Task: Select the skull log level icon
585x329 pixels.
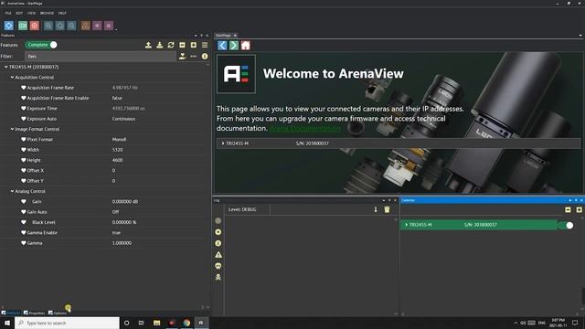Action: pyautogui.click(x=218, y=266)
